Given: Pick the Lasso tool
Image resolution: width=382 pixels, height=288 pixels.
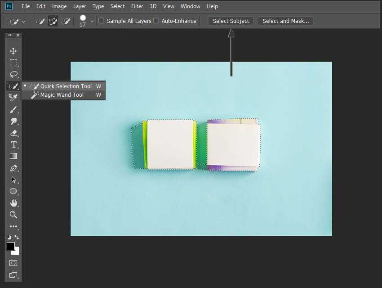Looking at the screenshot, I should tap(13, 74).
